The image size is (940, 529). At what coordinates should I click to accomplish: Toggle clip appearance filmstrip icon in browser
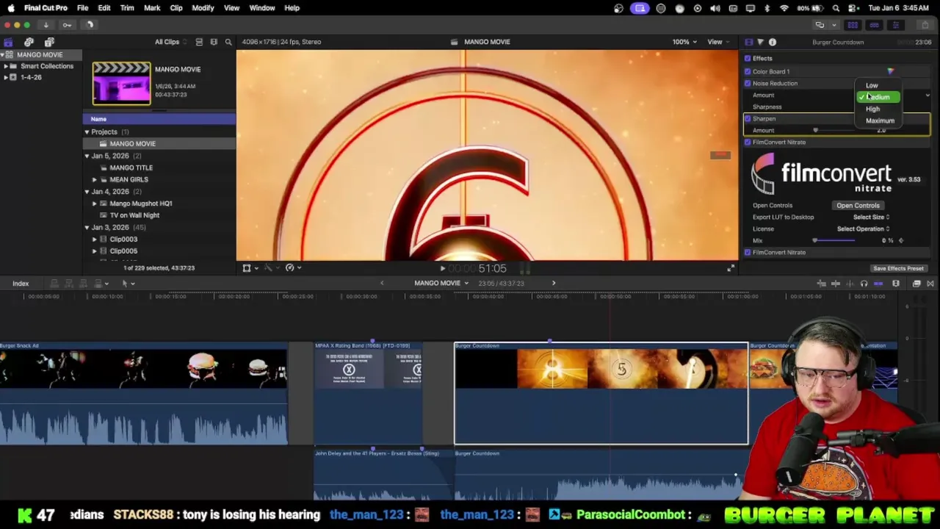click(x=214, y=42)
